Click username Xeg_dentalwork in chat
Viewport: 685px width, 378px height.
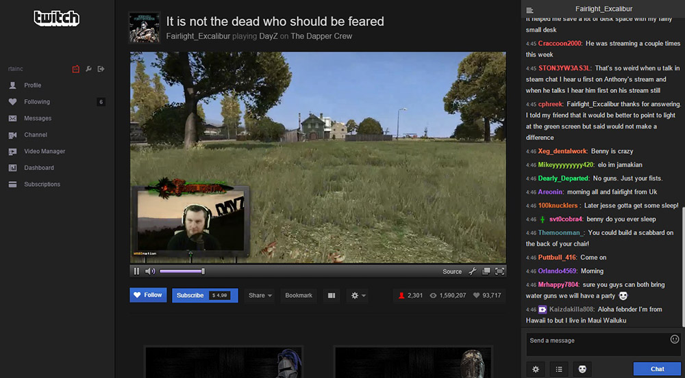[x=562, y=151]
